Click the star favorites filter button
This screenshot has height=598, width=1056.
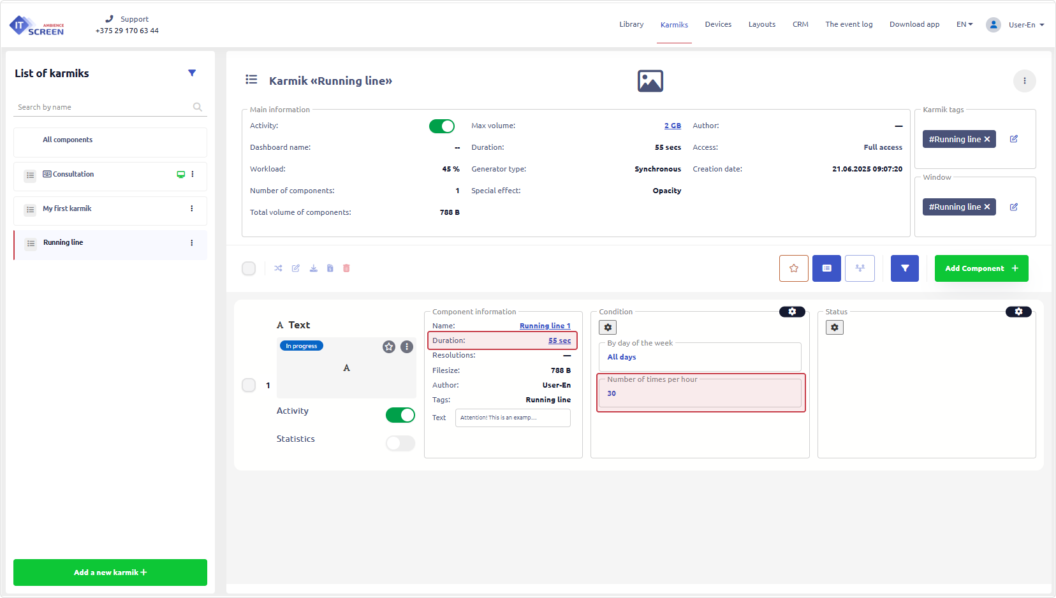[793, 268]
